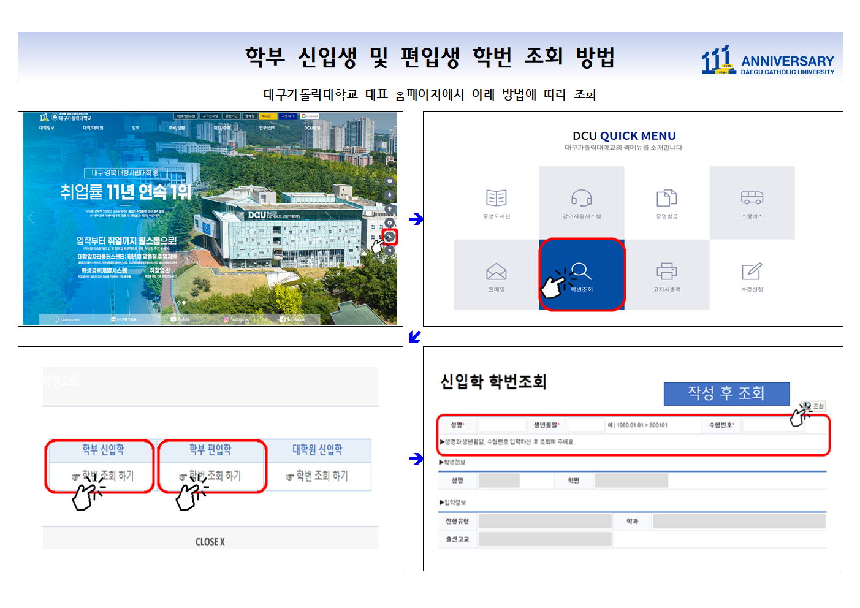Click the 성명 input field
This screenshot has height=608, width=860.
pyautogui.click(x=501, y=425)
